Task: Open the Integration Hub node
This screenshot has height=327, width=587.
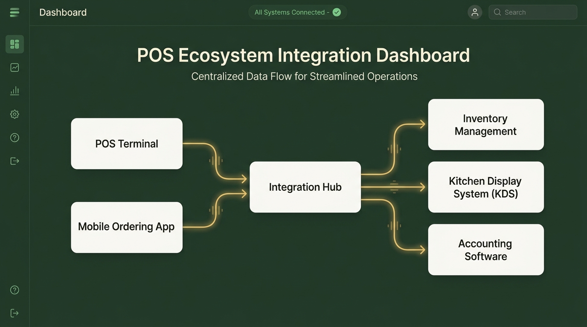Action: click(x=305, y=187)
